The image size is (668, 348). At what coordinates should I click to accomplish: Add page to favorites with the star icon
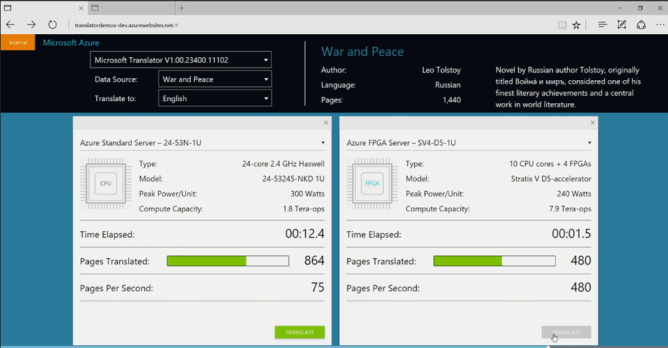tap(577, 25)
